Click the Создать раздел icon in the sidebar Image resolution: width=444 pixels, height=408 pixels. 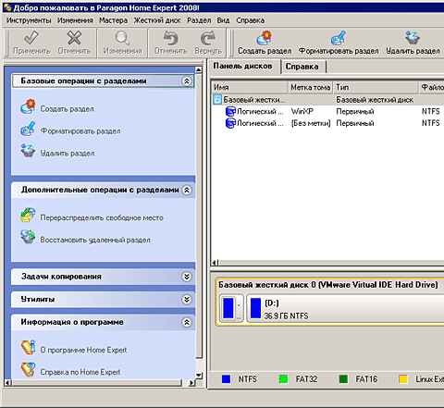28,106
